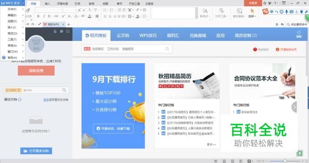Switch to the 引用 ribbon tab
This screenshot has width=309, height=163.
77,4
